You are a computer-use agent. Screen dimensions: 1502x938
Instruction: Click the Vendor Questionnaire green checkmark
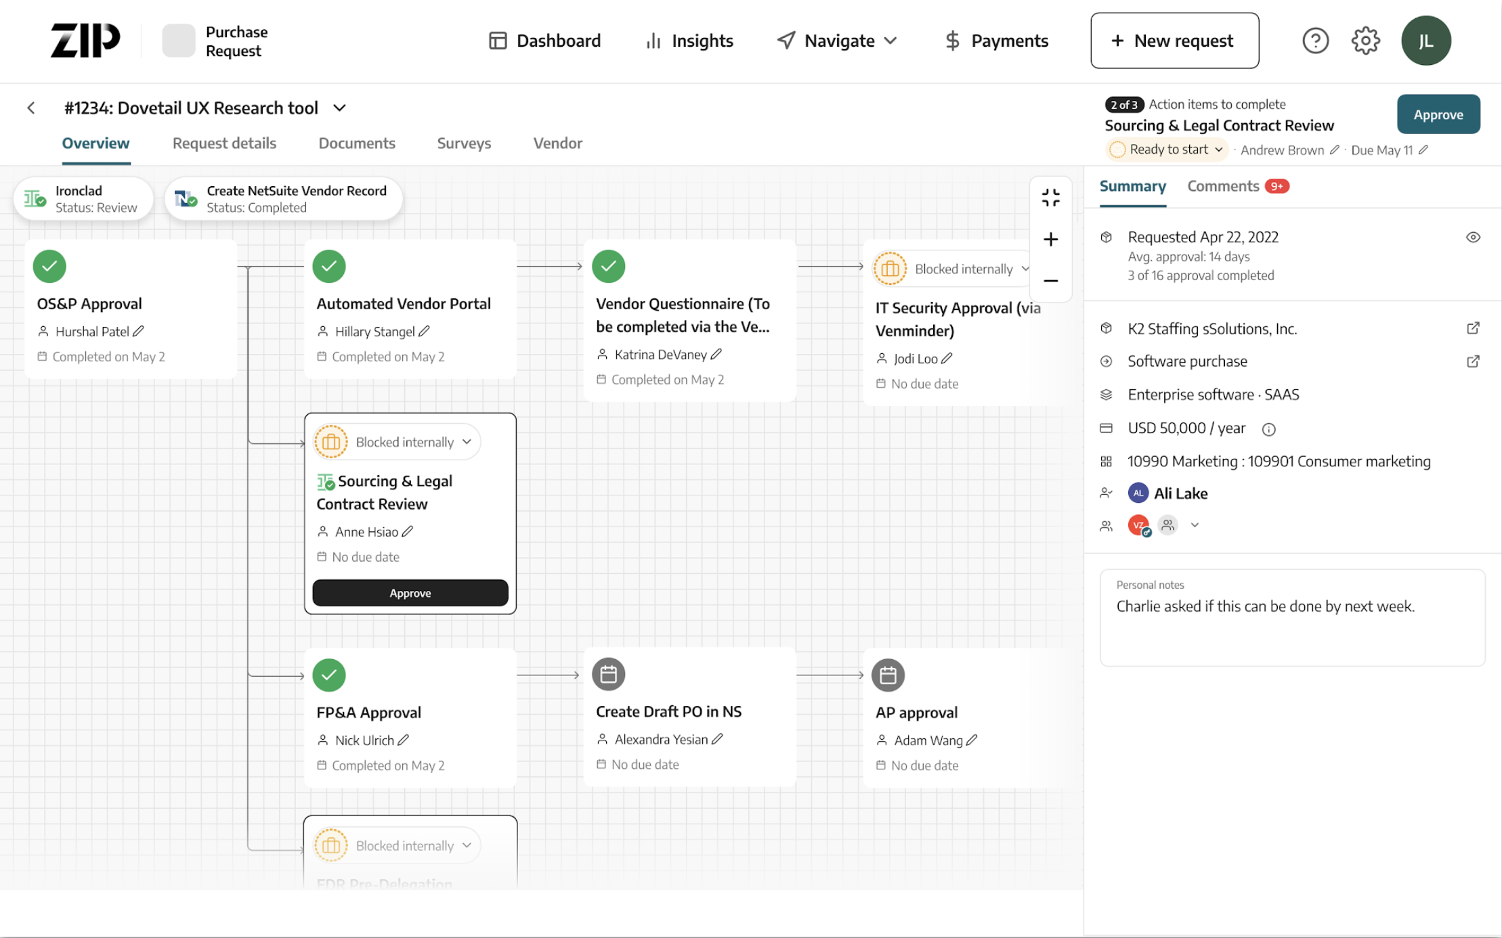(608, 266)
